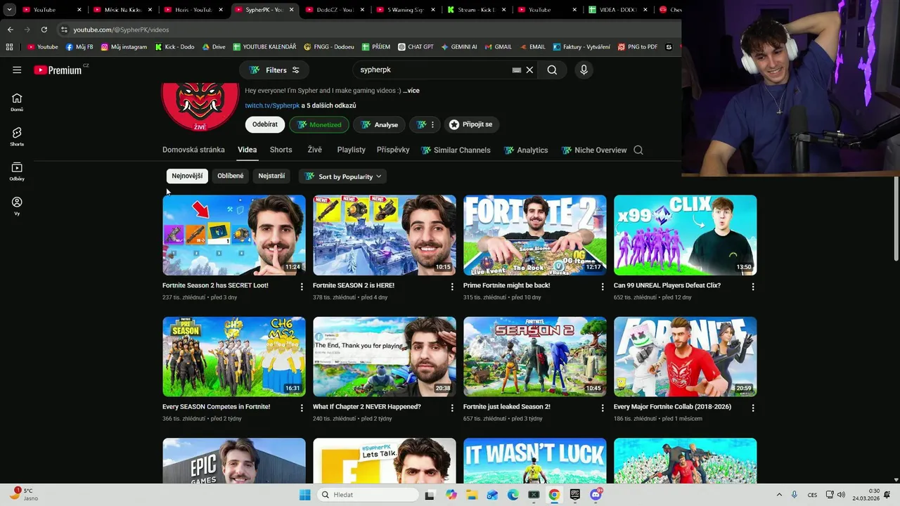Image resolution: width=900 pixels, height=506 pixels.
Task: Open Fortnite just leaked Season 2 thumbnail
Action: click(535, 356)
